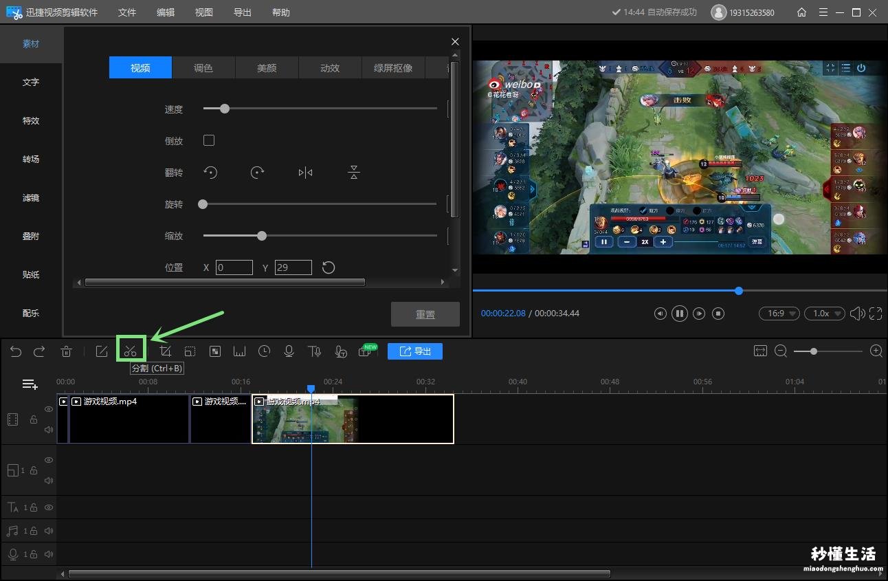Open the 16:9 aspect ratio dropdown
Screen dimensions: 888x581
779,314
